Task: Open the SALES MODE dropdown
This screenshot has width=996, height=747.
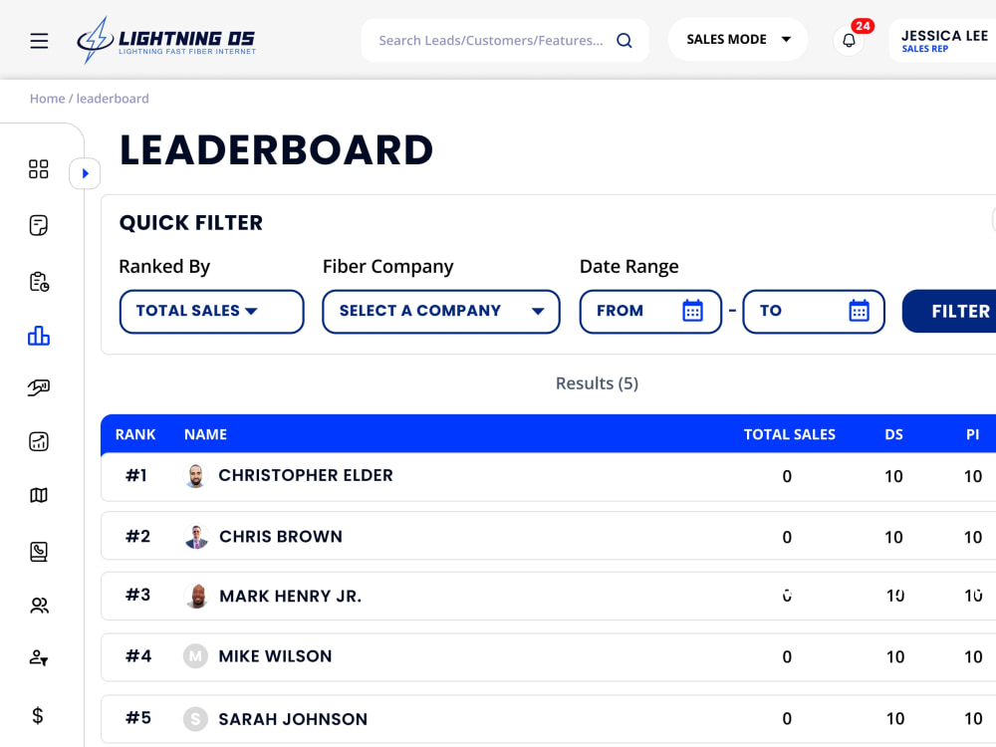Action: 737,40
